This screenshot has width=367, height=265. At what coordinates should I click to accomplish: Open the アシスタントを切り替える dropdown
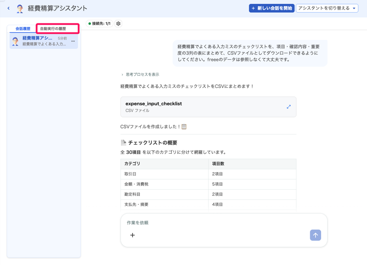327,8
